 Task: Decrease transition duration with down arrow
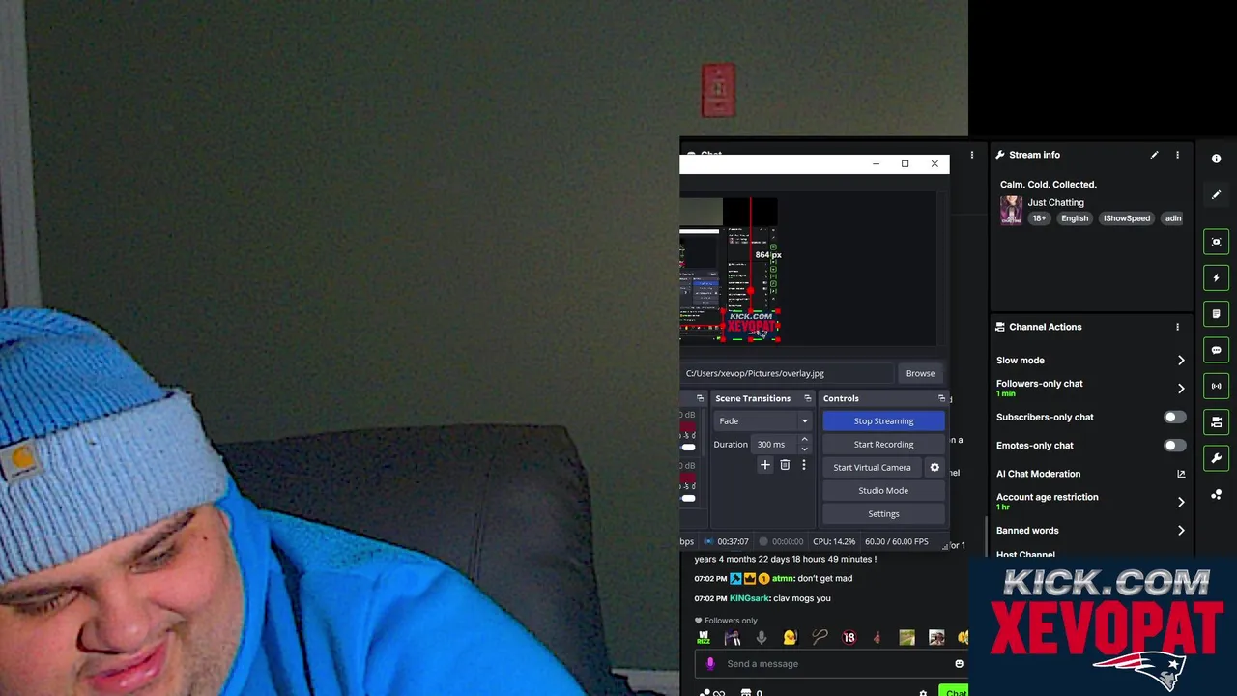[x=804, y=449]
